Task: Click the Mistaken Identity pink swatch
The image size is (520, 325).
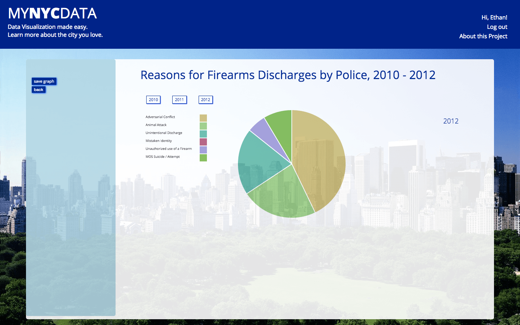Action: pyautogui.click(x=203, y=142)
